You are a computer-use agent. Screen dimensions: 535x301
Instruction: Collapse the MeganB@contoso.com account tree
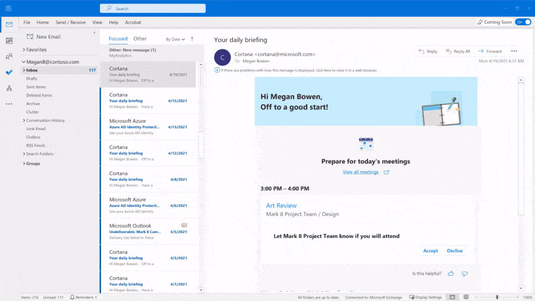tap(24, 62)
